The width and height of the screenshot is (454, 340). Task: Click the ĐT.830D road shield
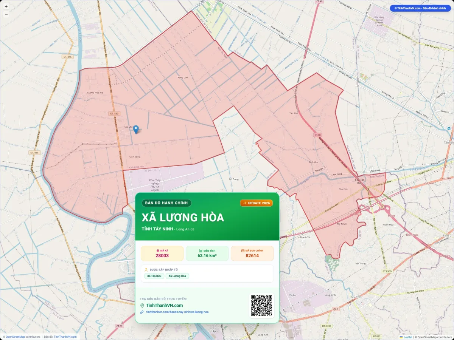point(387,271)
